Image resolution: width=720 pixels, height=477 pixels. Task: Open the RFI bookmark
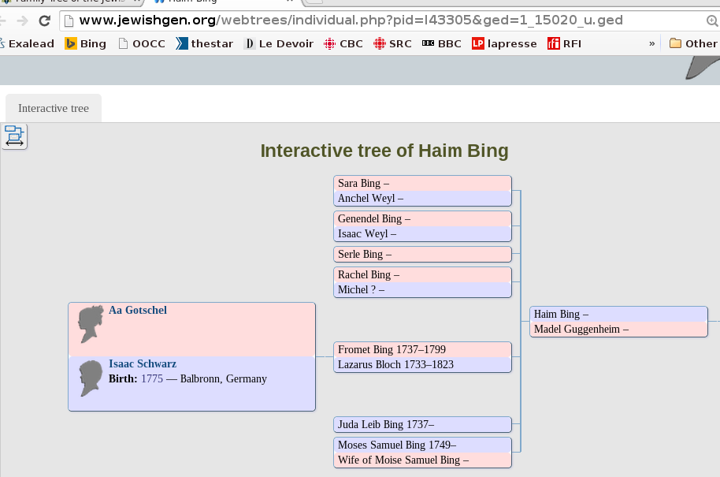564,43
